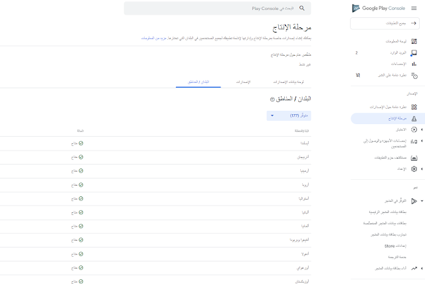
Task: Click the Setup (الإعداد) gear icon
Action: point(414,169)
